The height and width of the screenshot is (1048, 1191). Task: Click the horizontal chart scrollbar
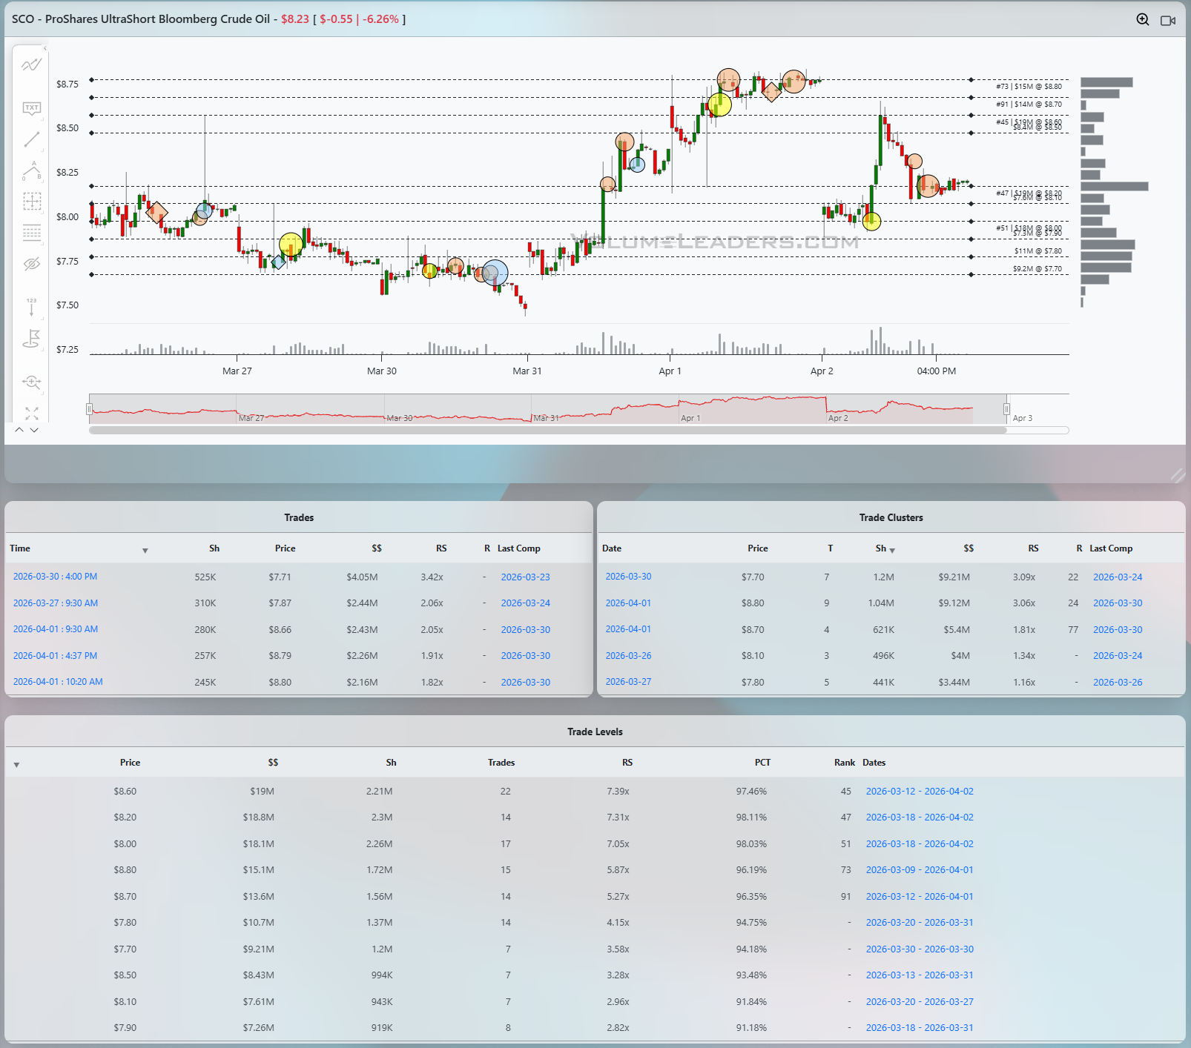pos(547,430)
